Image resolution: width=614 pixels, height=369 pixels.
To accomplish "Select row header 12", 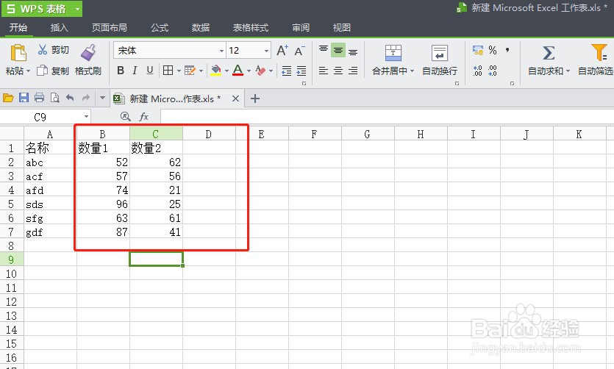I will pos(11,301).
